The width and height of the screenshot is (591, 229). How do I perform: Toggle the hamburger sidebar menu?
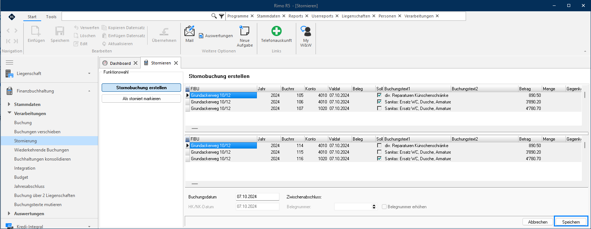click(9, 63)
